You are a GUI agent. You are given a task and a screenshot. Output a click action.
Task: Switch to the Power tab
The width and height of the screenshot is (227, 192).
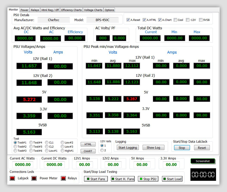click(x=24, y=10)
